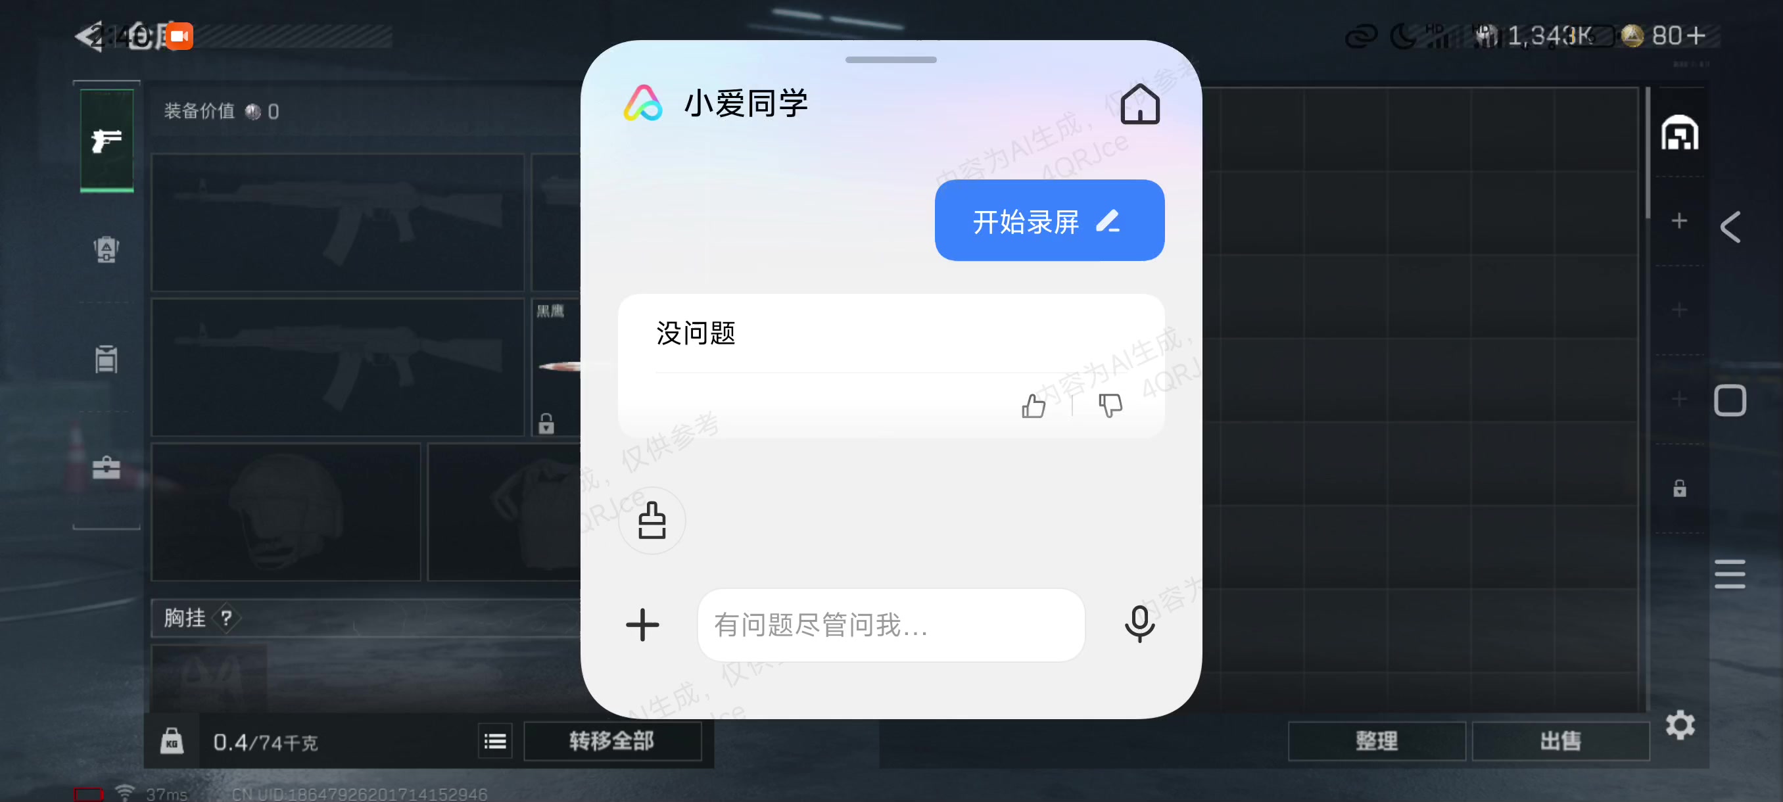Viewport: 1783px width, 802px height.
Task: Like the 没问题 reply with thumbs up
Action: pos(1034,406)
